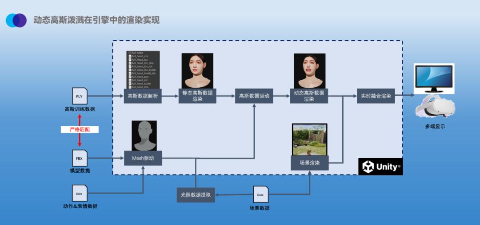Click the 场景渲染 box
The image size is (480, 225).
(x=309, y=163)
